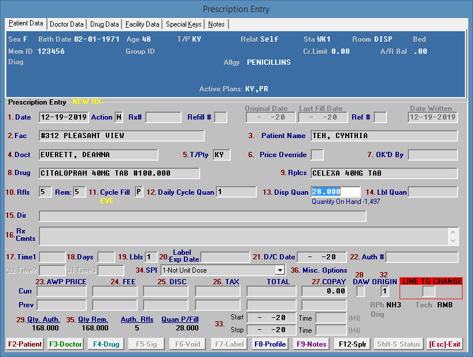Click the Line To Change input box

(428, 291)
